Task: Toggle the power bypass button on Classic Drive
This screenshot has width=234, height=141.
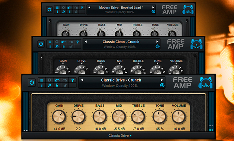Action: pyautogui.click(x=32, y=82)
